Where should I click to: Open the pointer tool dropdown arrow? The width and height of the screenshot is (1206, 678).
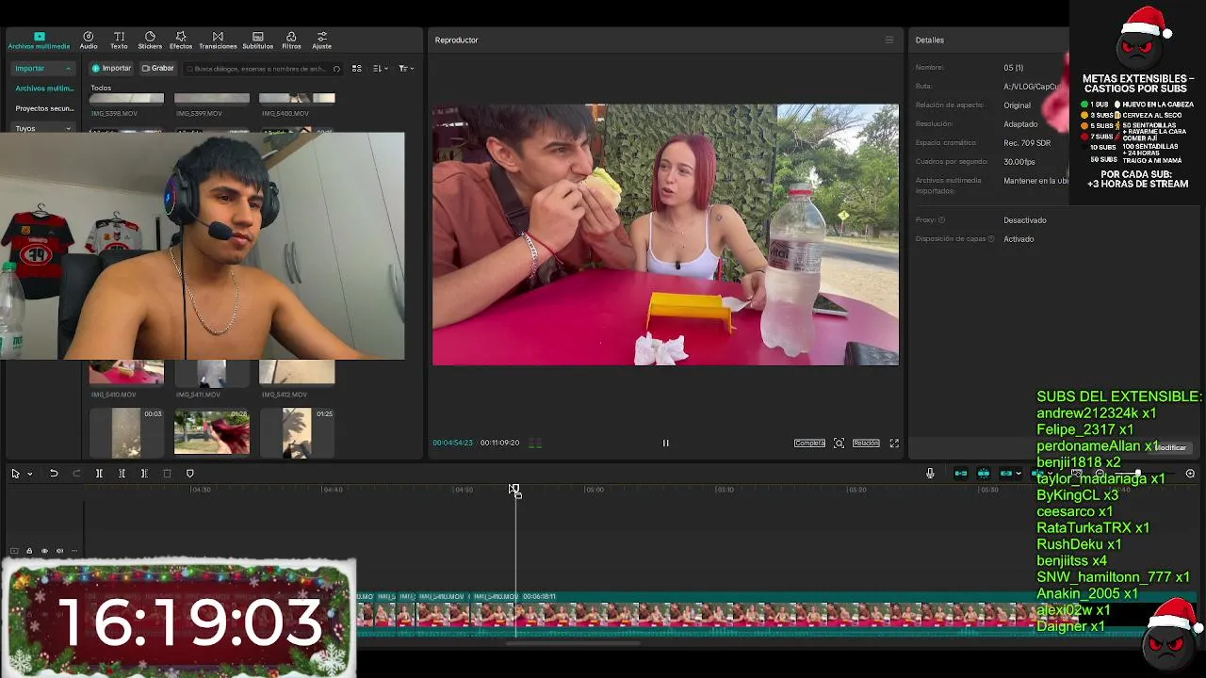29,474
